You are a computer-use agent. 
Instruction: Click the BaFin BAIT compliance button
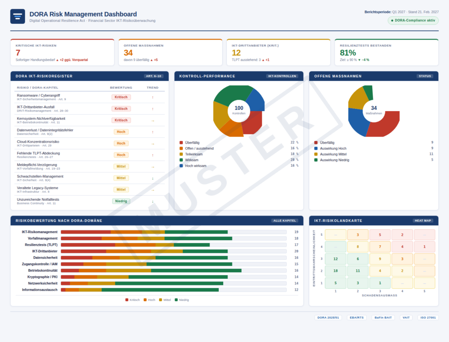[383, 317]
